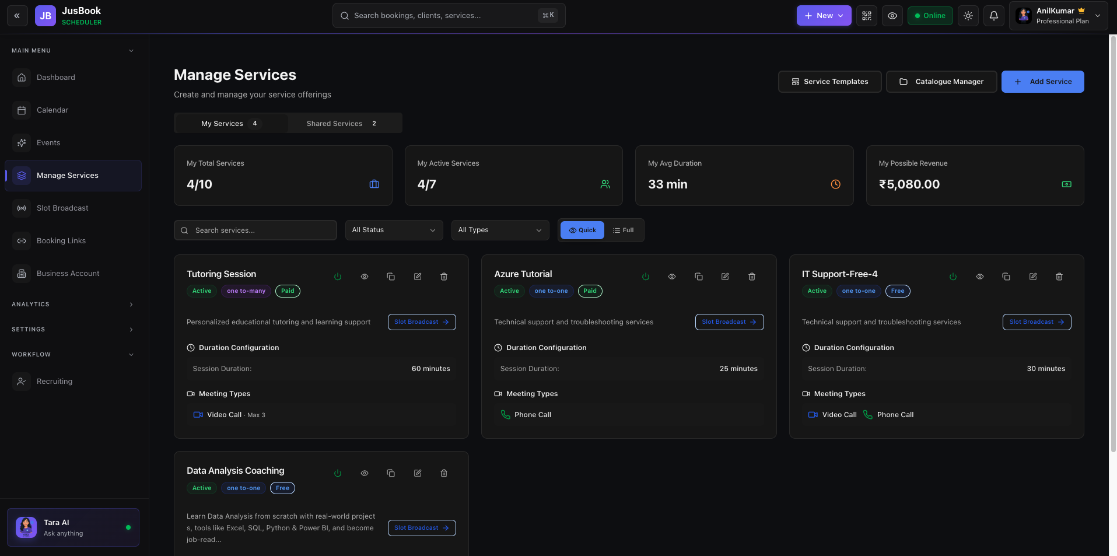Select Calendar from the main menu
Viewport: 1117px width, 556px height.
pos(52,110)
